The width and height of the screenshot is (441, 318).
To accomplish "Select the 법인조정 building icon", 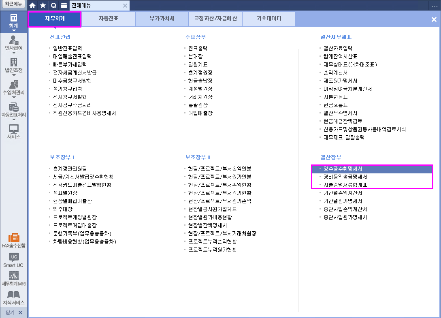I will 14,62.
